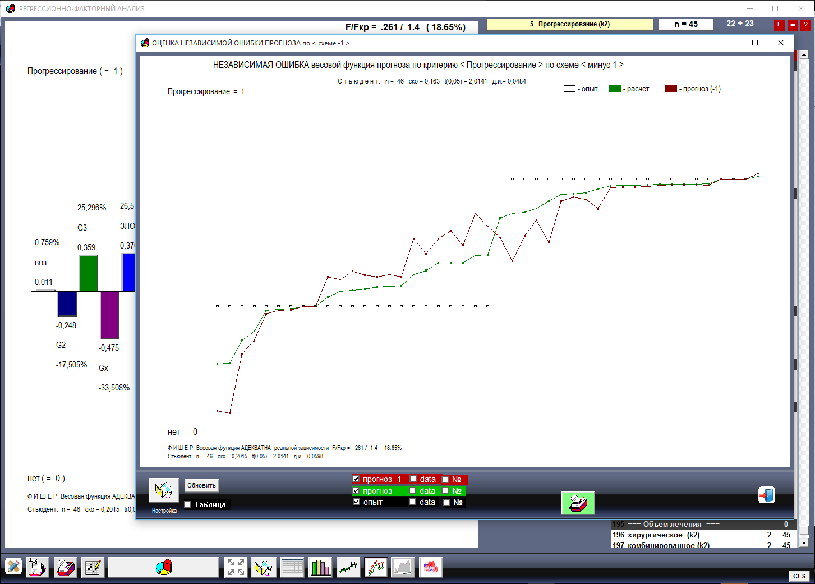Enable the Таблица checkbox

(188, 504)
